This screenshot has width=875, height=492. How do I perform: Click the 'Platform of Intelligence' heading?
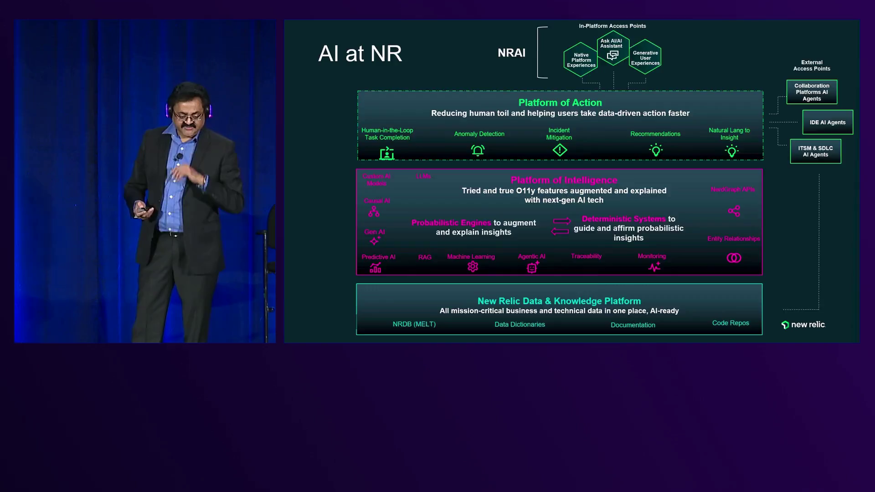tap(564, 180)
